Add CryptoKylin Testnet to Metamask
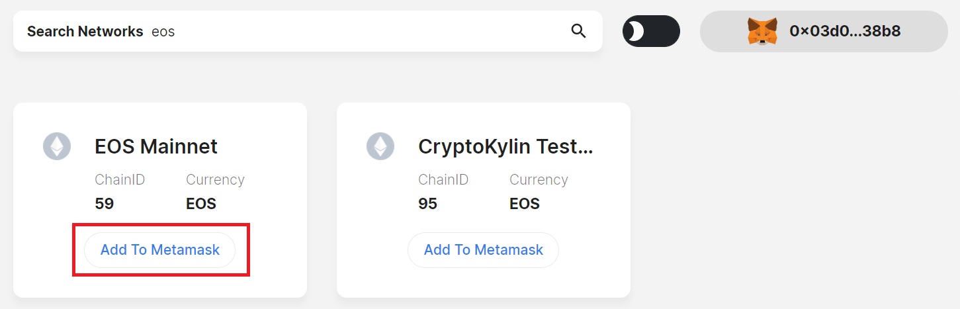This screenshot has height=309, width=960. coord(483,250)
